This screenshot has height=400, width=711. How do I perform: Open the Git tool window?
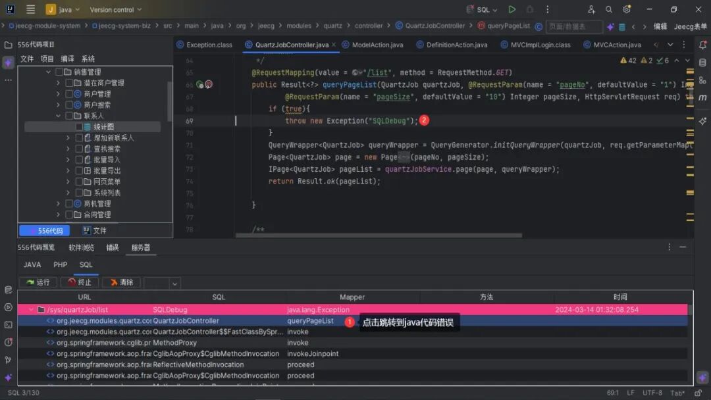click(8, 360)
